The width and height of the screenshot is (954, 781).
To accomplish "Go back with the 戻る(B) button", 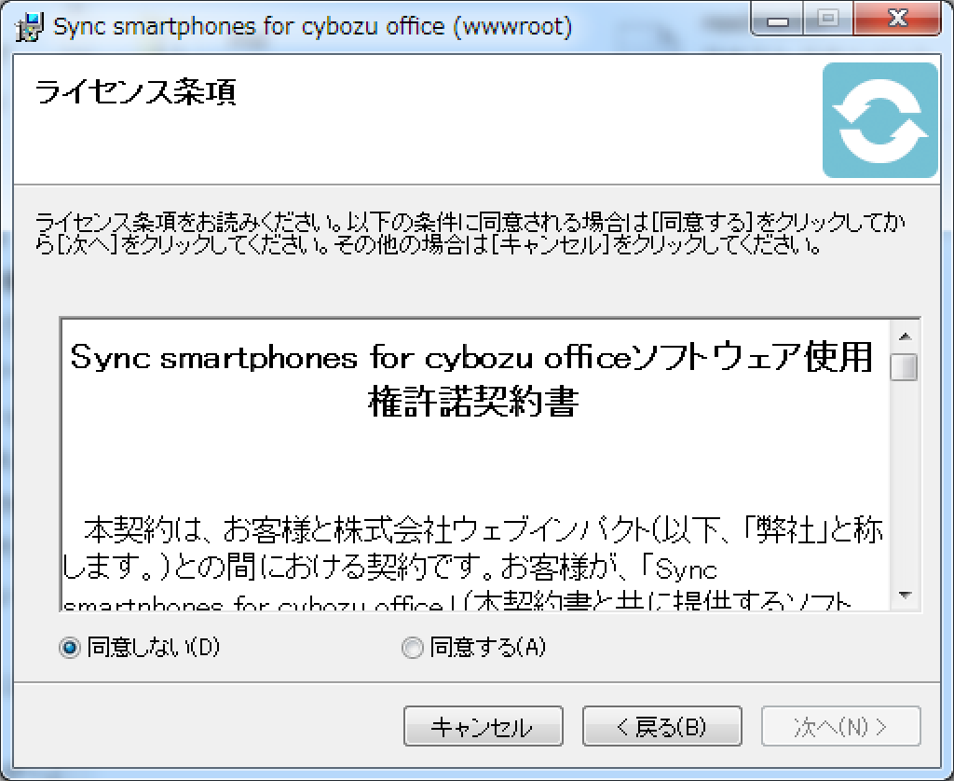I will [x=661, y=727].
